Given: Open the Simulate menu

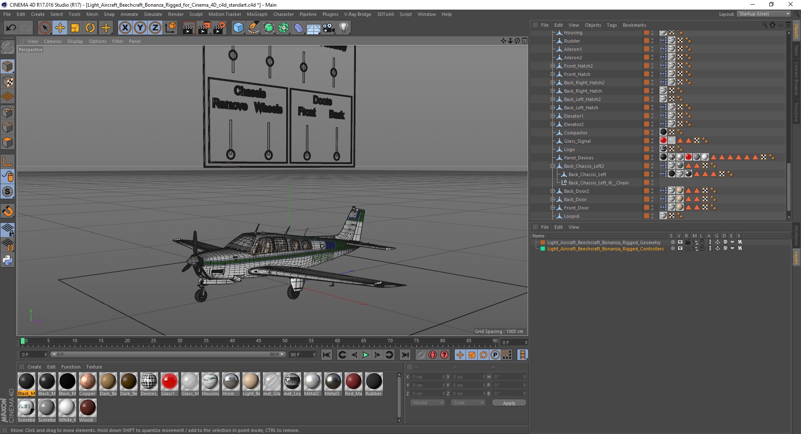Looking at the screenshot, I should click(153, 14).
